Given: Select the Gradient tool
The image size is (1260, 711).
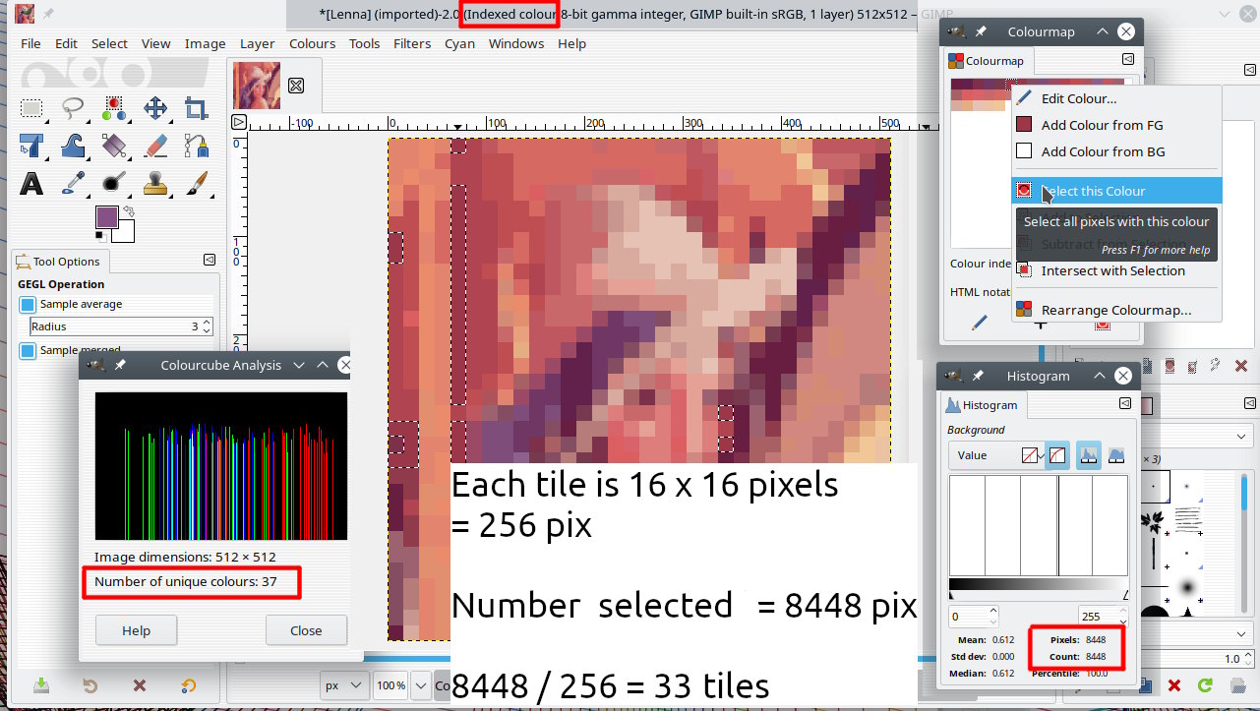Looking at the screenshot, I should tap(114, 146).
